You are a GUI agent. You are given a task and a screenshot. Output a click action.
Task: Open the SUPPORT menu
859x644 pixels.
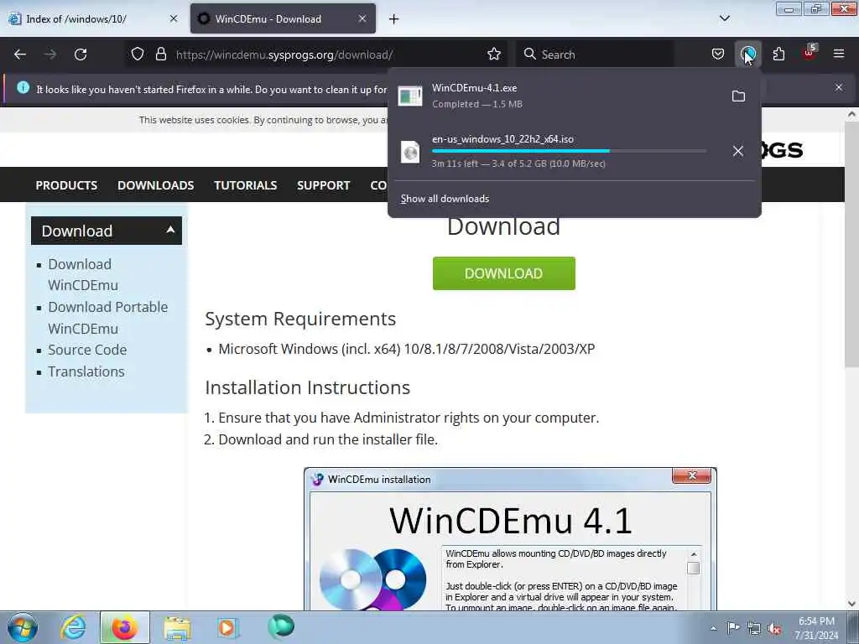323,185
